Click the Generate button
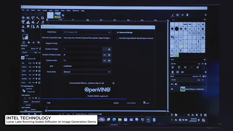Screen dimensions: 233x131 coord(146,103)
